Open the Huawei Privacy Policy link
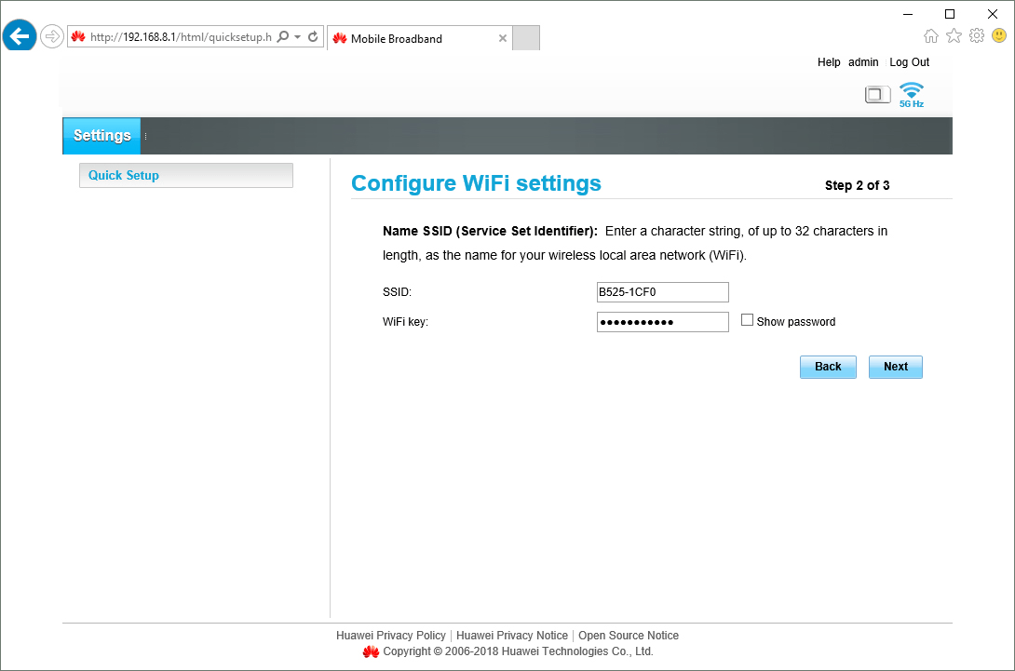 click(391, 636)
